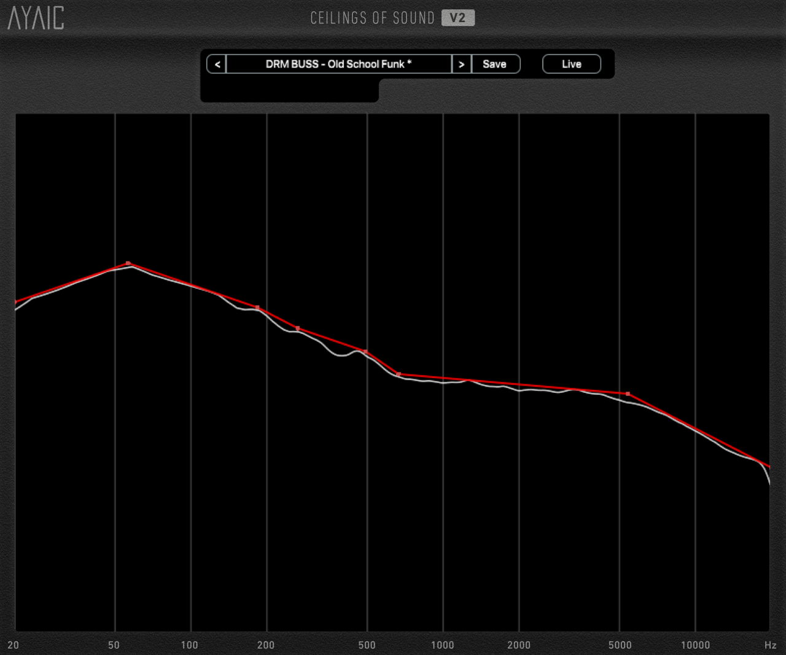This screenshot has height=655, width=786.
Task: Select the red curve node just below 500 Hz
Action: coord(365,352)
